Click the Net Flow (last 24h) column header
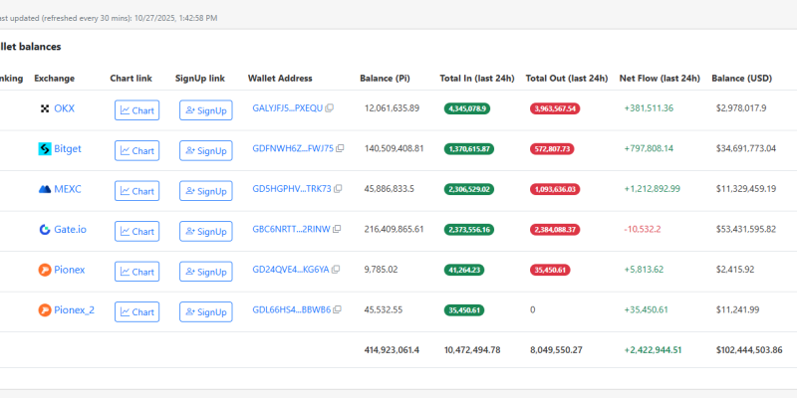This screenshot has width=797, height=398. point(659,78)
